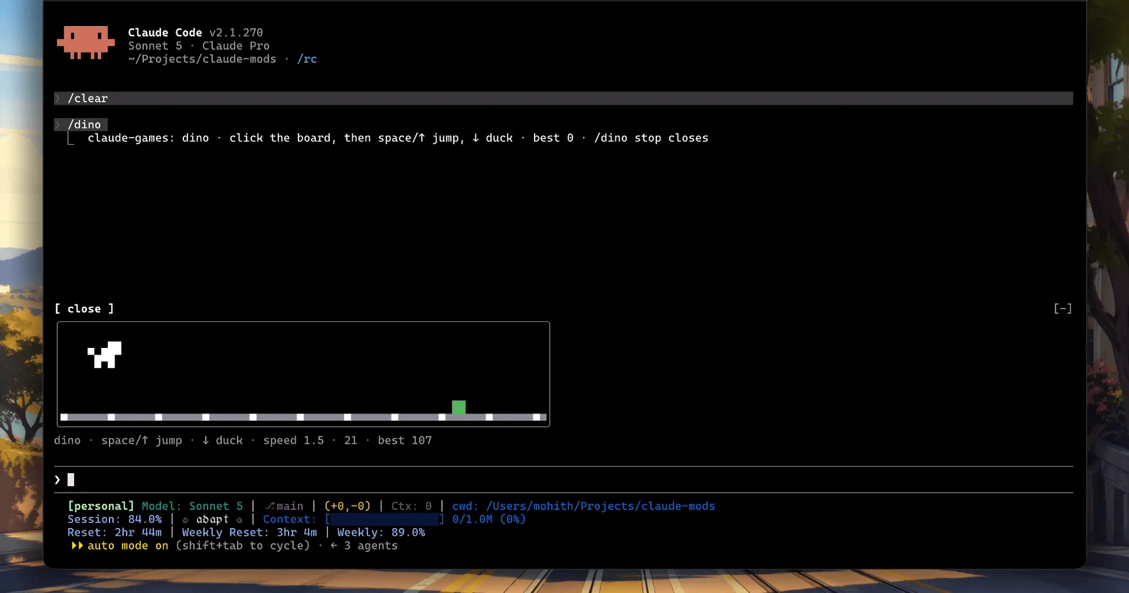Click Weekly Reset: 3hr 4m status

pyautogui.click(x=250, y=532)
